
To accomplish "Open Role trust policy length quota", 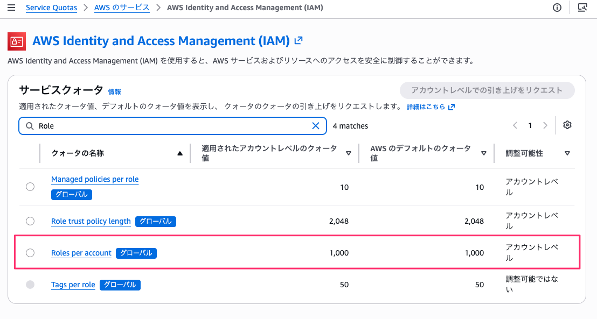I will [x=91, y=221].
